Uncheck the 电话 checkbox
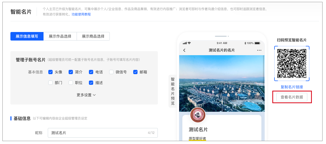This screenshot has width=326, height=144. tap(91, 72)
